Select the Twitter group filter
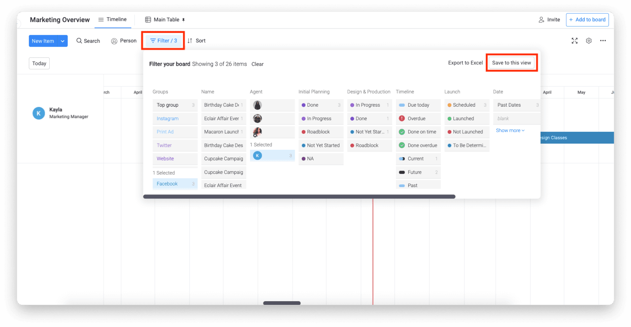This screenshot has width=631, height=327. pyautogui.click(x=175, y=145)
